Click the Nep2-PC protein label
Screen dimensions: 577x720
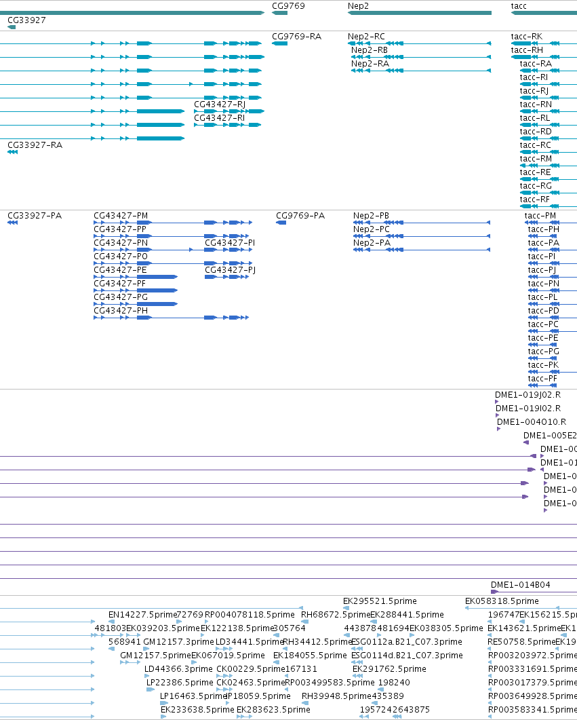(x=372, y=229)
